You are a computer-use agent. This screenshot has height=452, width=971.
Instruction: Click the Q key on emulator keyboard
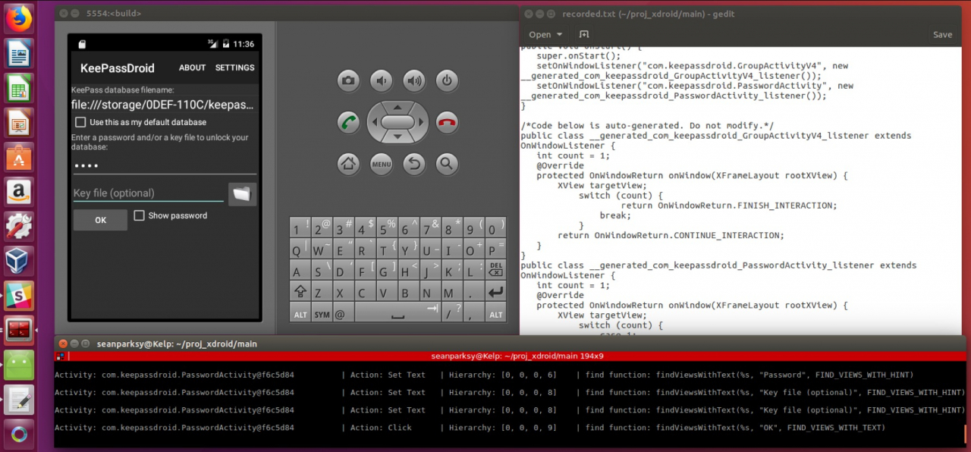tap(300, 250)
